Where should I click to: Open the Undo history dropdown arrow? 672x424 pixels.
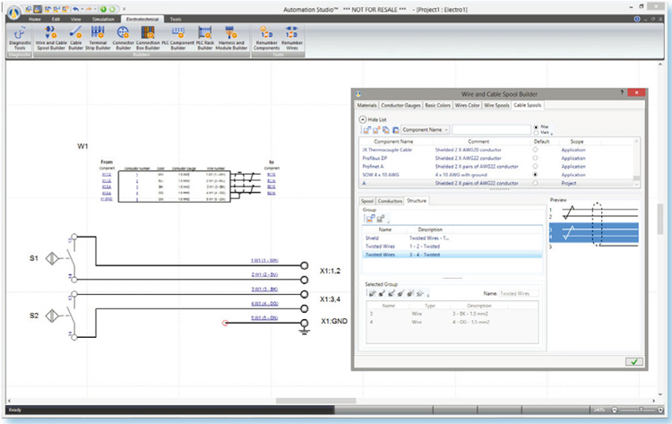coord(82,9)
